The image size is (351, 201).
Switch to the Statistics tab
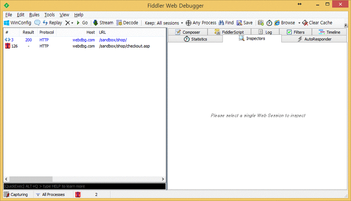click(x=195, y=39)
